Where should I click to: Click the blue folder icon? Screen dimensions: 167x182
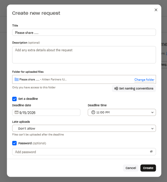pyautogui.click(x=16, y=80)
